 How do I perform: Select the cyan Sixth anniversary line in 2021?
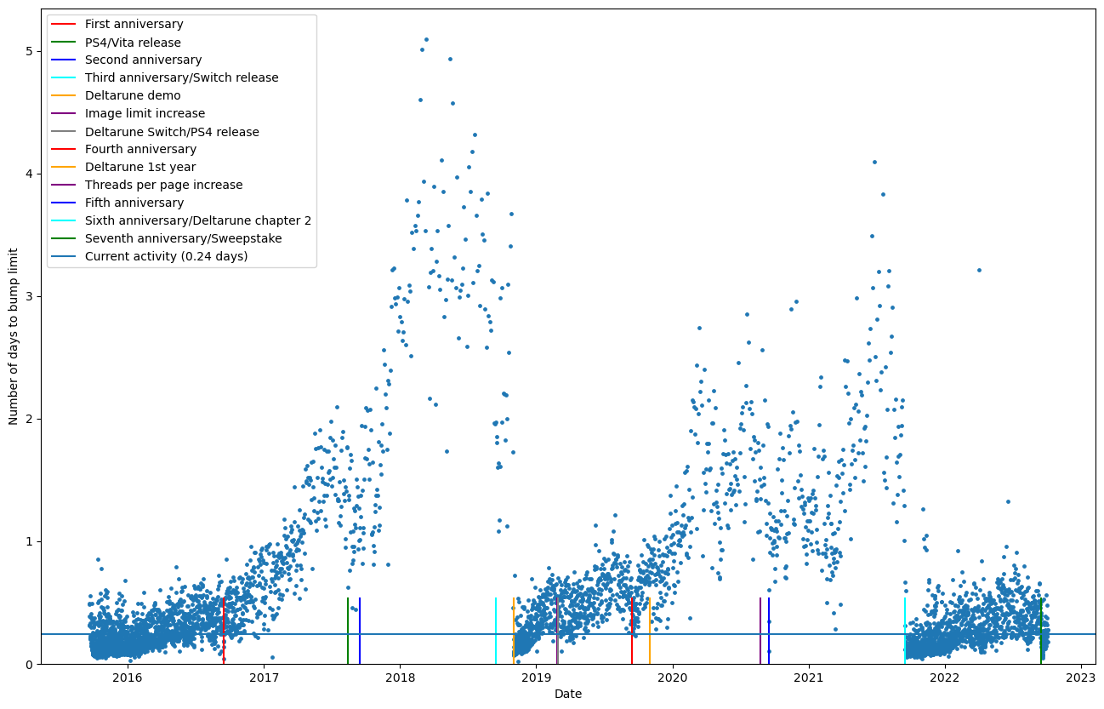905,631
